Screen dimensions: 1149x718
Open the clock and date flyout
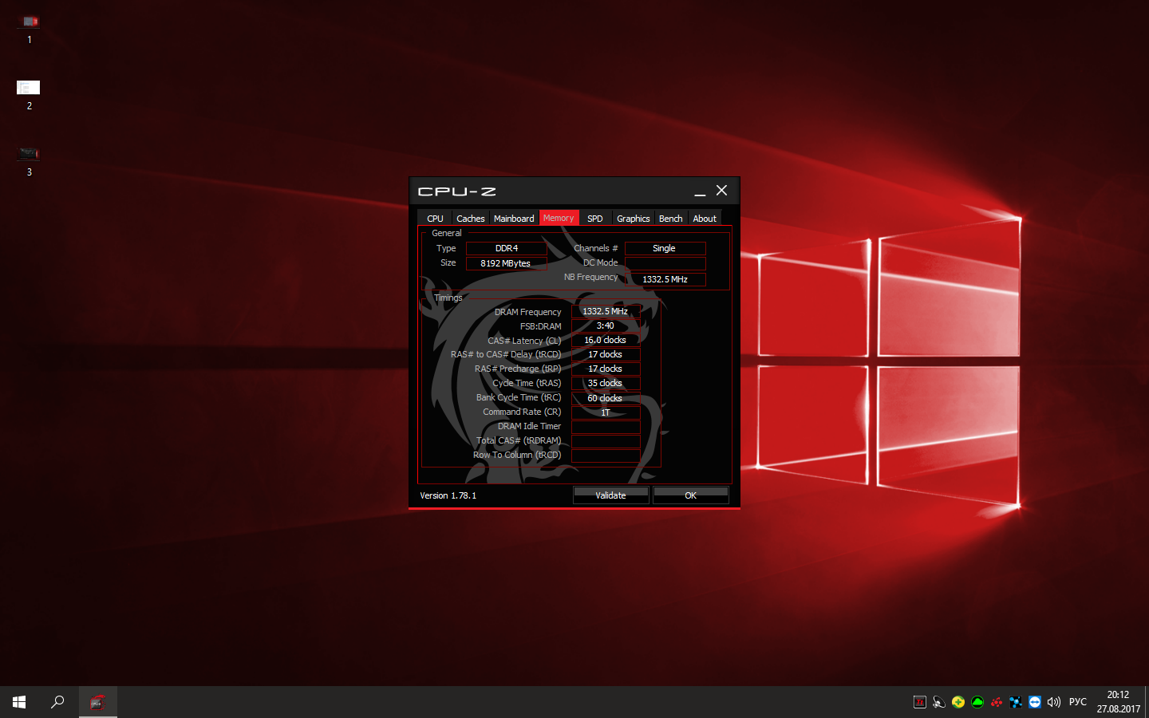click(x=1118, y=702)
